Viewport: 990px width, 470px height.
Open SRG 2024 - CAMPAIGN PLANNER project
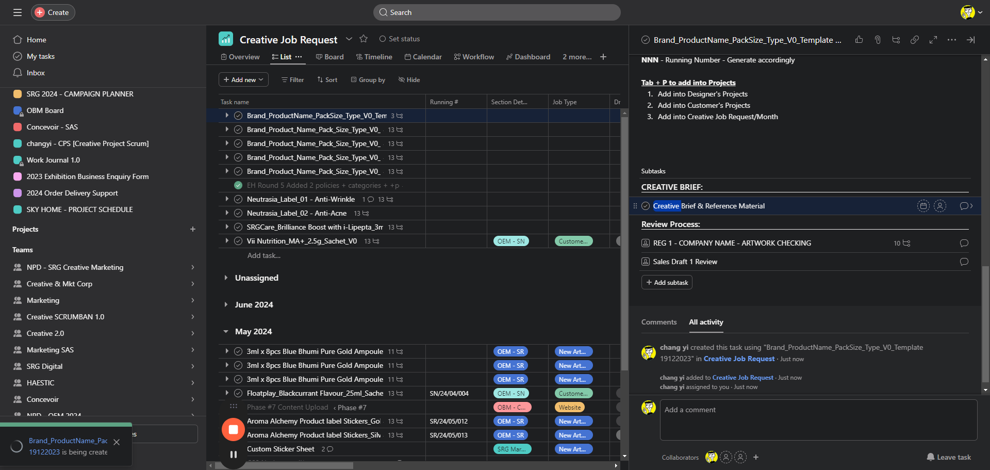pos(80,94)
